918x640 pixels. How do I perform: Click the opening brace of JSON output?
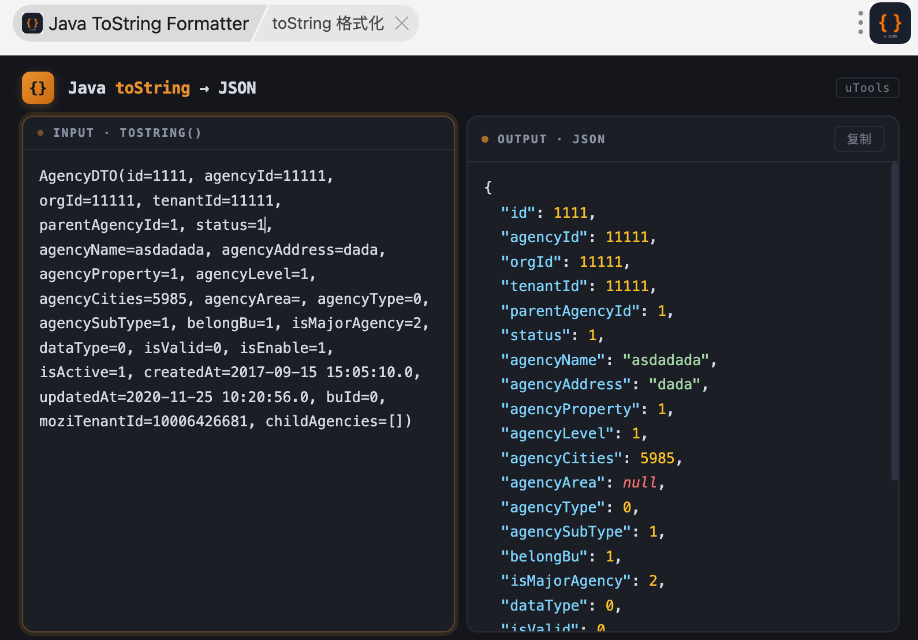[x=488, y=188]
